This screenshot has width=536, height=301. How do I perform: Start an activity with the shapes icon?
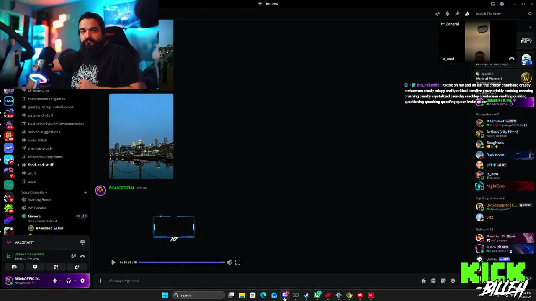[x=56, y=267]
